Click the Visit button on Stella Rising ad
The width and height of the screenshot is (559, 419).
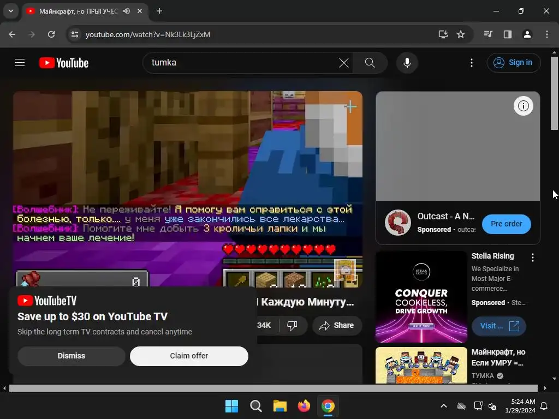[498, 326]
